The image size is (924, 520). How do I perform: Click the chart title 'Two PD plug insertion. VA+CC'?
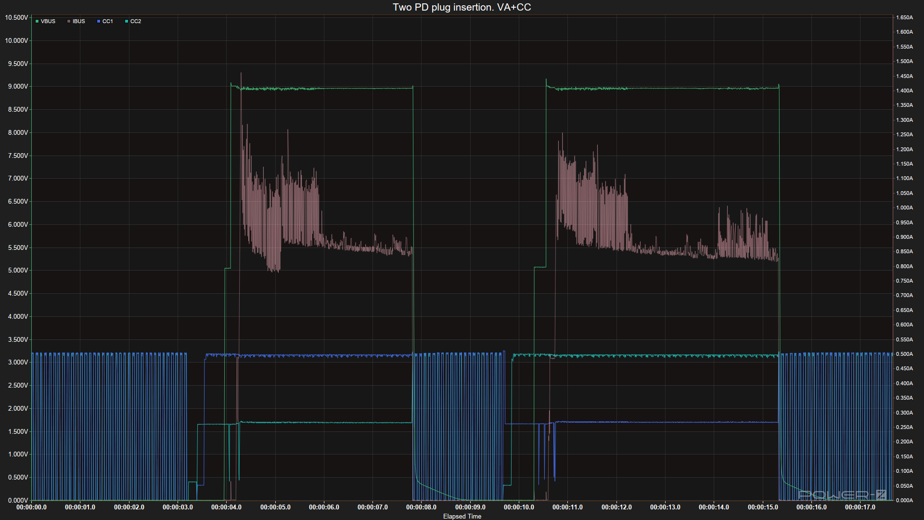click(462, 7)
